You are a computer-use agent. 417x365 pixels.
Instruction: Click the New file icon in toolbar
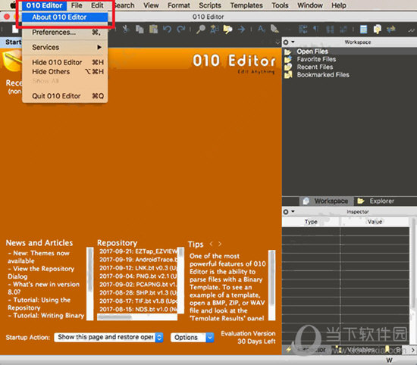pos(15,29)
